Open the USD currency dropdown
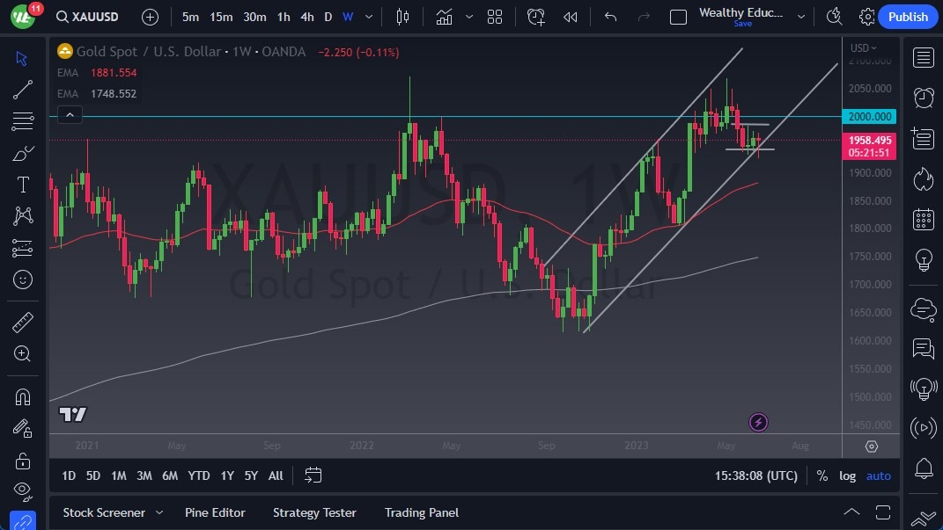 [x=864, y=47]
